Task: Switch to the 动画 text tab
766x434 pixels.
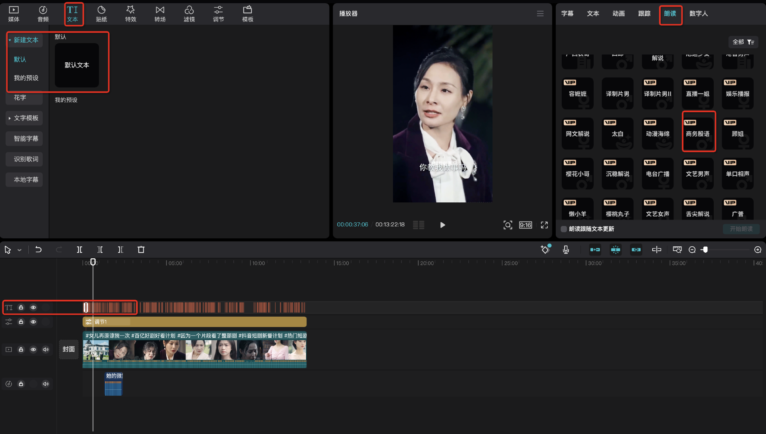Action: 618,13
